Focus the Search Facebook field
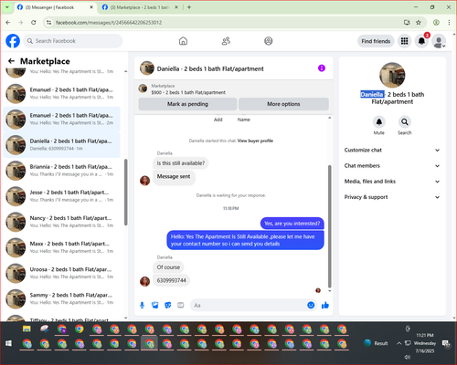This screenshot has height=365, width=457. pos(73,41)
